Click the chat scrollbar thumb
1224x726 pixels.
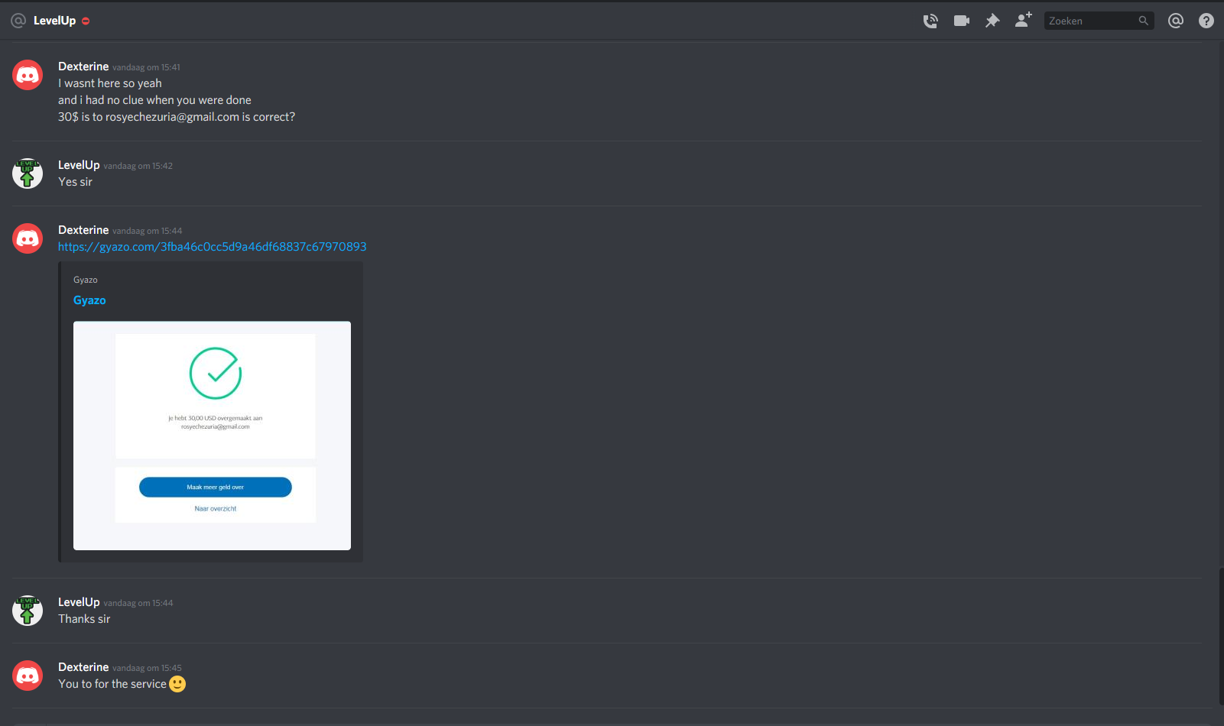point(1221,636)
